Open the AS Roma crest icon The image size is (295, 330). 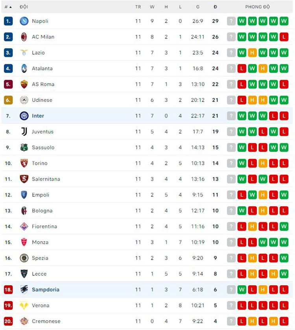click(24, 84)
